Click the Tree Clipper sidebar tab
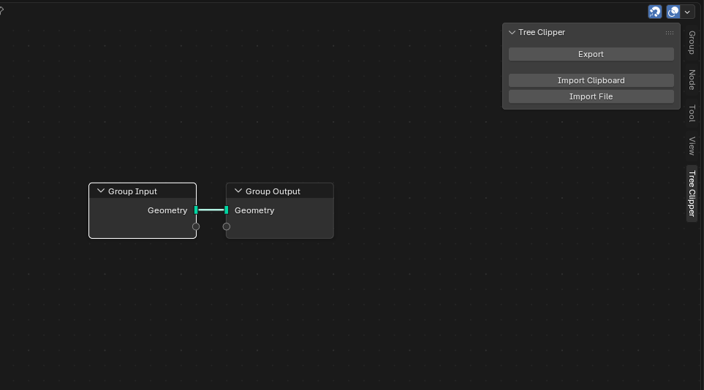 point(692,194)
